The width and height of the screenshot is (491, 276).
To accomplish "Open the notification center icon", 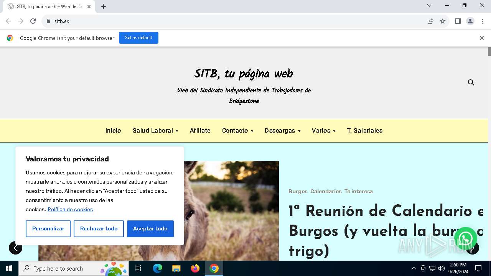I will (x=478, y=268).
